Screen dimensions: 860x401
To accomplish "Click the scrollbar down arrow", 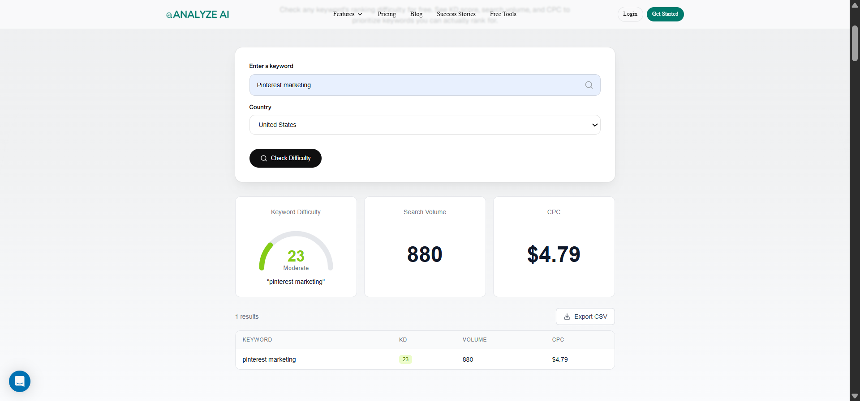I will 855,396.
